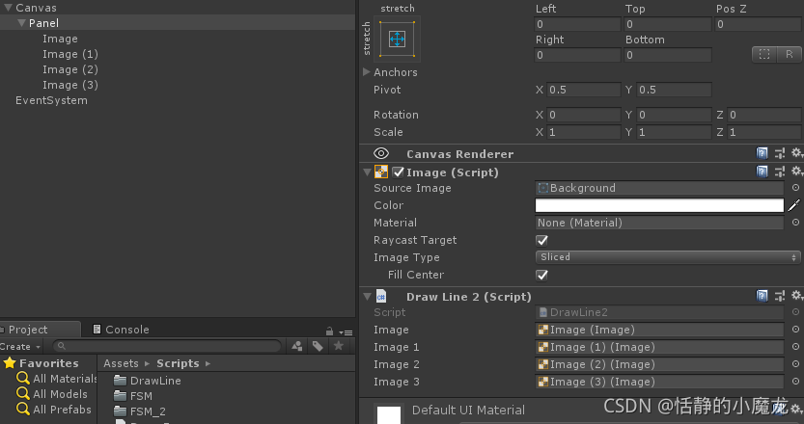Click the Source Image Background field
The width and height of the screenshot is (804, 424).
659,188
